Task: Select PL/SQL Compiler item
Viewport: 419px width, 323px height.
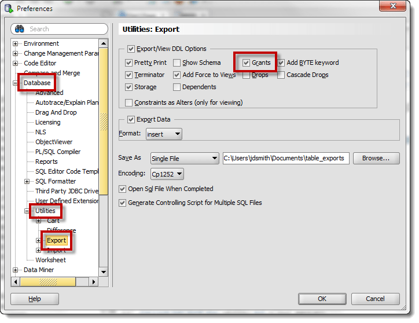Action: click(58, 152)
